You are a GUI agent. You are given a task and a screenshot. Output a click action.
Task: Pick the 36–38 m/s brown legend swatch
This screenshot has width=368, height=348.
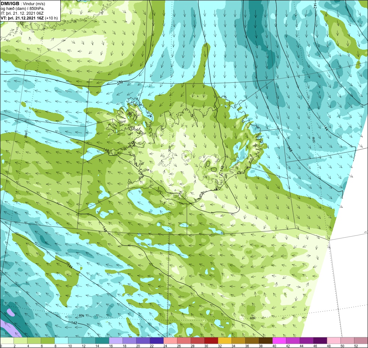click(252, 341)
